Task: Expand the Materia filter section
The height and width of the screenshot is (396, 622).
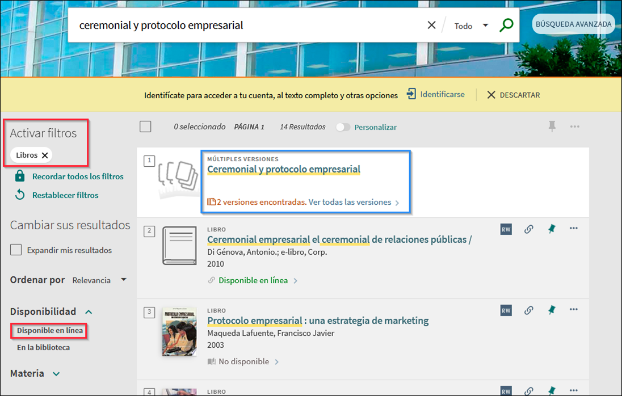Action: [56, 373]
